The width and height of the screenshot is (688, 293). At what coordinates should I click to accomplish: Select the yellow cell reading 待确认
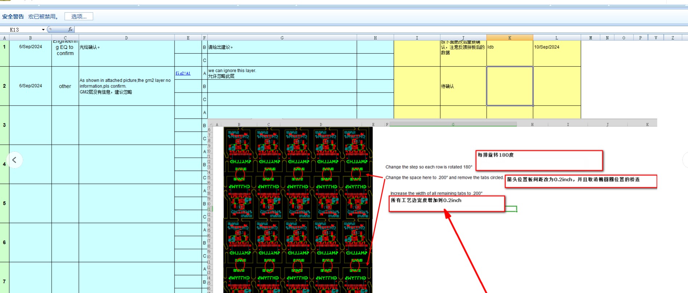(x=463, y=86)
